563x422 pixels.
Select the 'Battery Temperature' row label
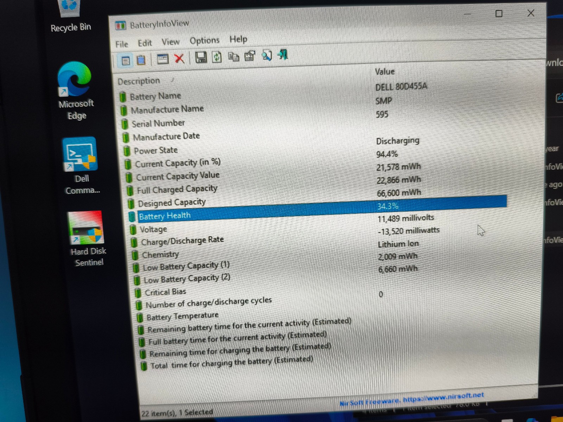tap(183, 316)
